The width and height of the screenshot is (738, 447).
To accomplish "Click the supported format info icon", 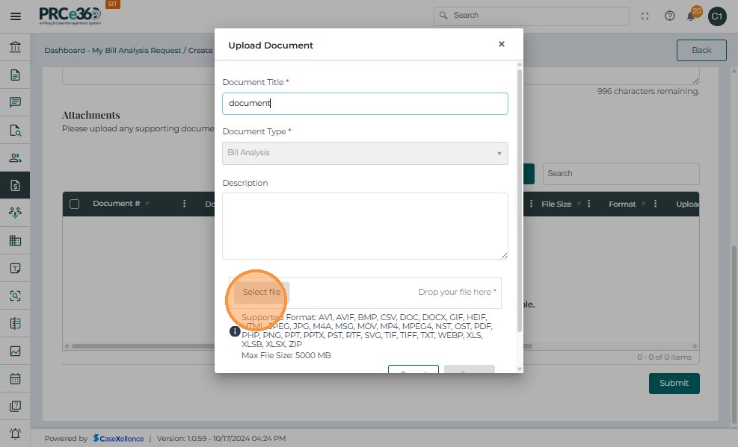I will click(235, 331).
